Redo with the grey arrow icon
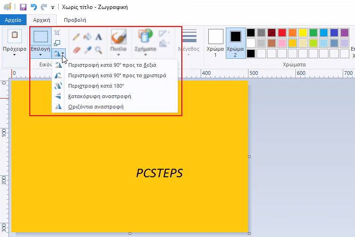This screenshot has width=355, height=237. [44, 7]
